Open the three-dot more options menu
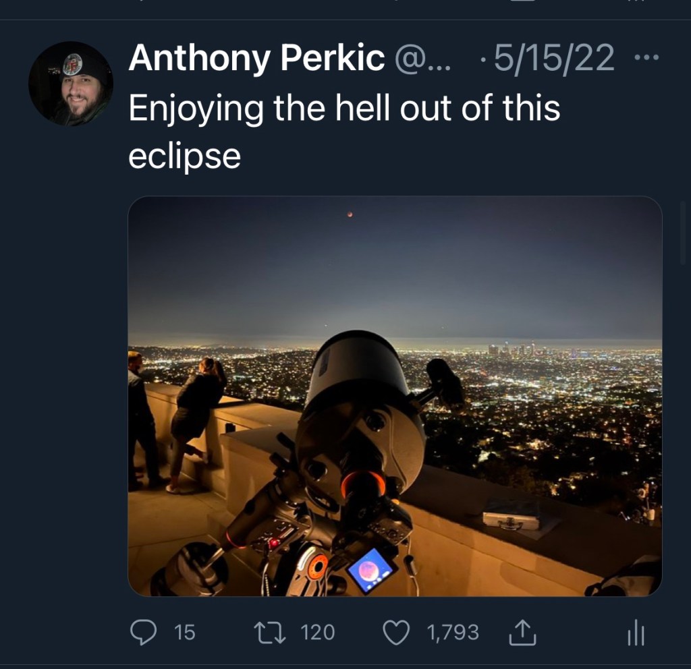 point(646,57)
